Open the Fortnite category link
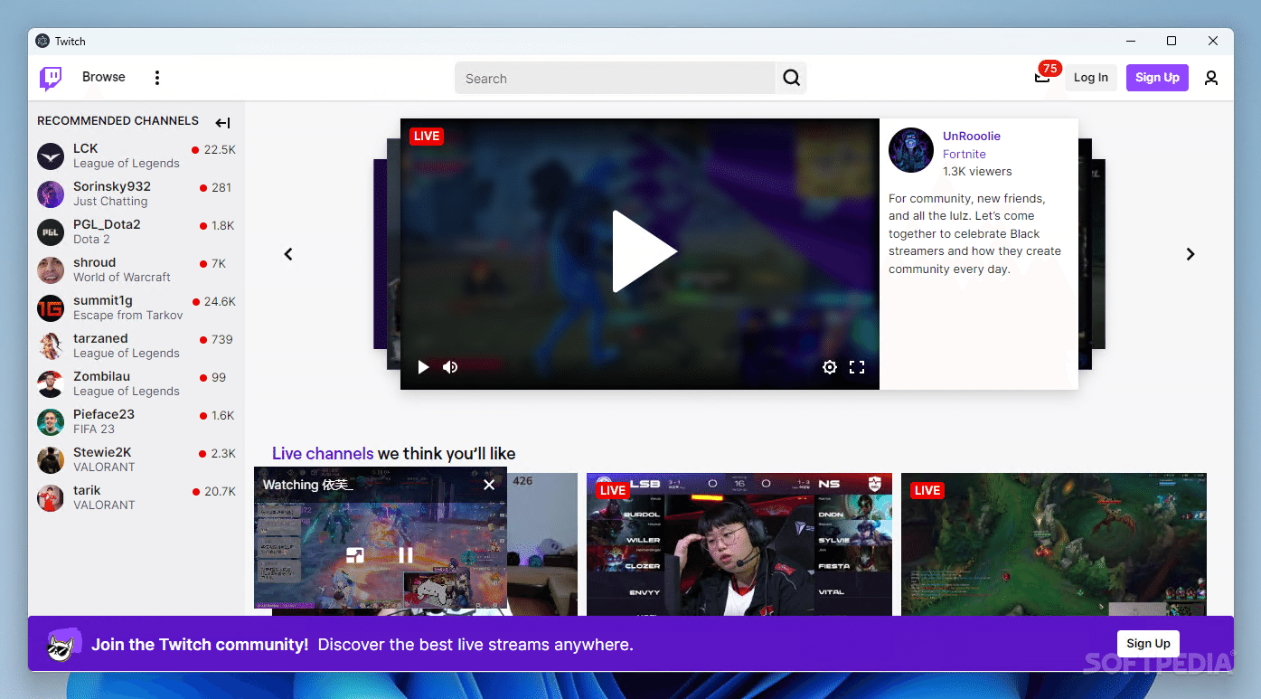The image size is (1261, 699). coord(965,154)
